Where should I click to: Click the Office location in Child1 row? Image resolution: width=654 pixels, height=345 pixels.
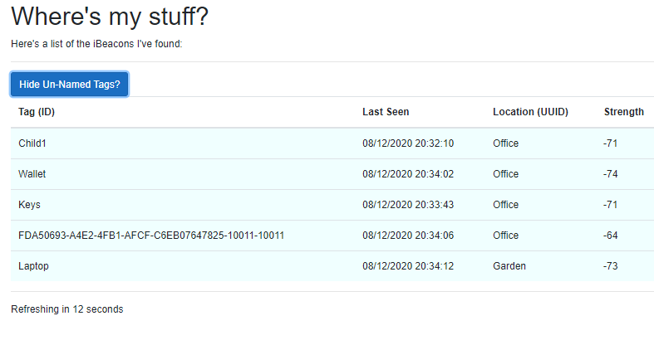tap(505, 143)
